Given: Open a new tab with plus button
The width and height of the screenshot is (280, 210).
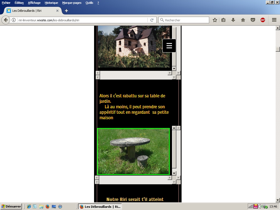Looking at the screenshot, I should (x=66, y=11).
